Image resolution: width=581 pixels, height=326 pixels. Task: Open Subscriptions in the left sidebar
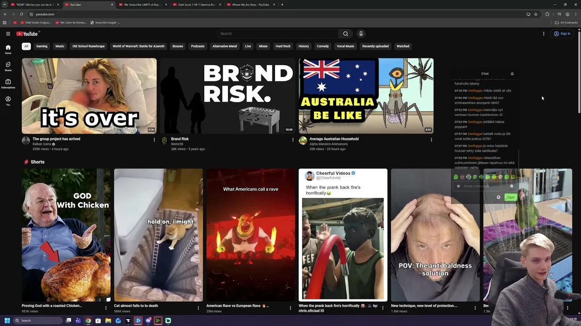pos(8,84)
